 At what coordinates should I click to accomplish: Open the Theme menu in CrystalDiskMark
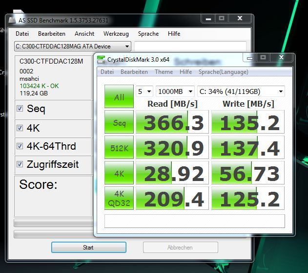click(x=164, y=72)
